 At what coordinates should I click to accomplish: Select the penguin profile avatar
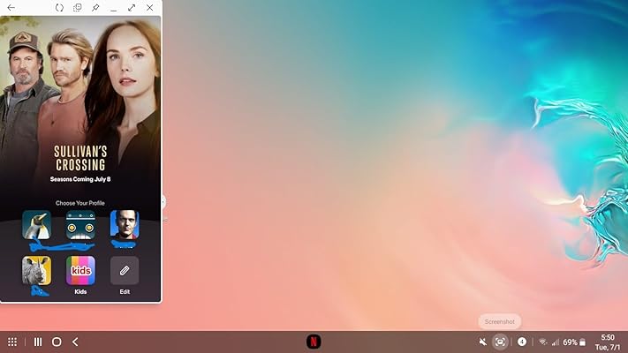tap(36, 225)
